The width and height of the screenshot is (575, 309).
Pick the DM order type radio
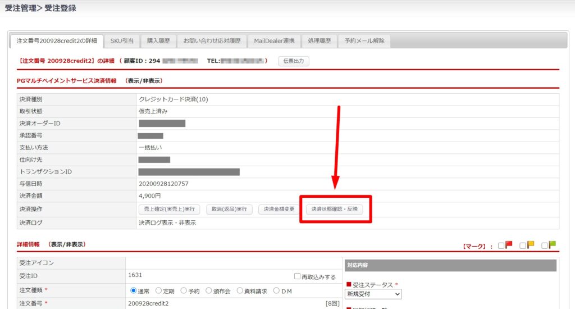click(x=276, y=290)
